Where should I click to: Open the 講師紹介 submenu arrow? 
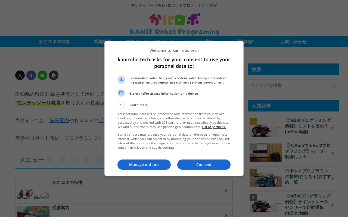pyautogui.click(x=267, y=42)
